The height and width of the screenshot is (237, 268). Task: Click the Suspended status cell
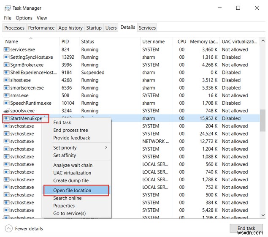point(92,72)
